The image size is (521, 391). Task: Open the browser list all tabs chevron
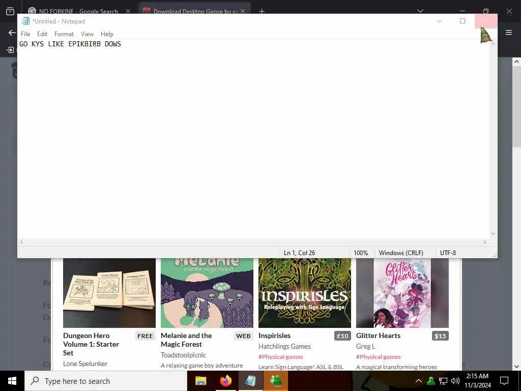(420, 11)
